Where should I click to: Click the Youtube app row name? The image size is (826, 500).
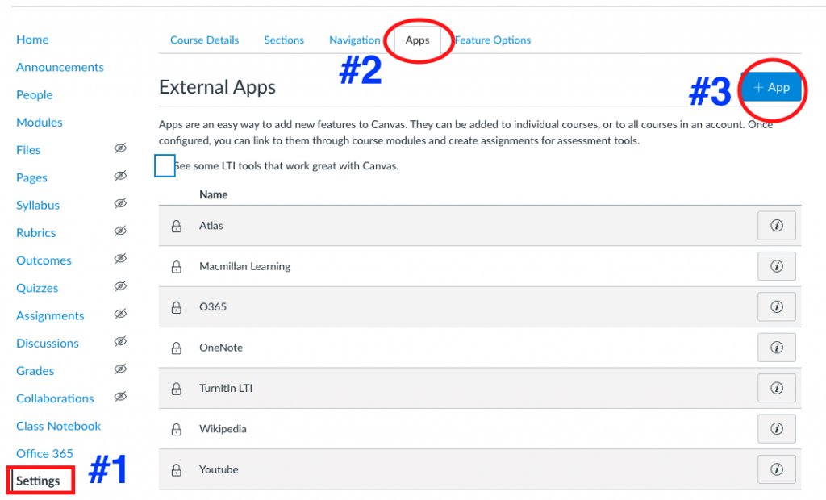pos(219,469)
